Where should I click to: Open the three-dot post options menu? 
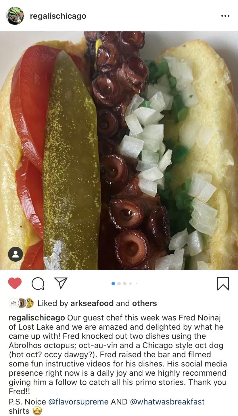[225, 16]
